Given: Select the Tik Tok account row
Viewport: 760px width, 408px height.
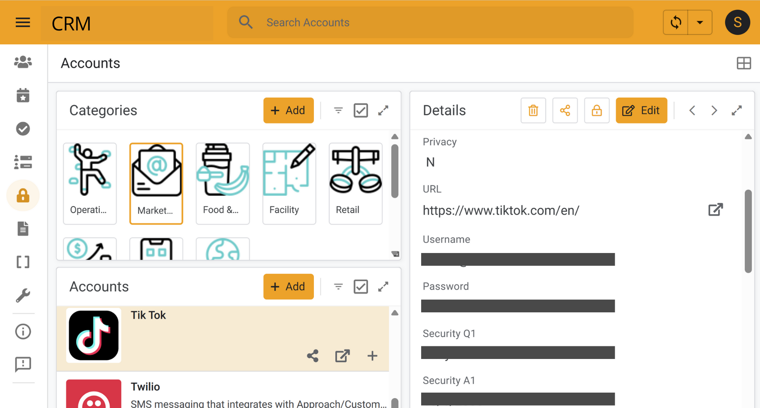Looking at the screenshot, I should tap(223, 338).
